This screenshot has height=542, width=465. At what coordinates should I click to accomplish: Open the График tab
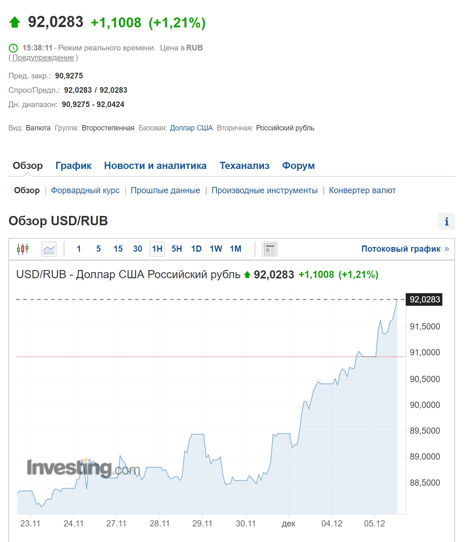pos(73,166)
